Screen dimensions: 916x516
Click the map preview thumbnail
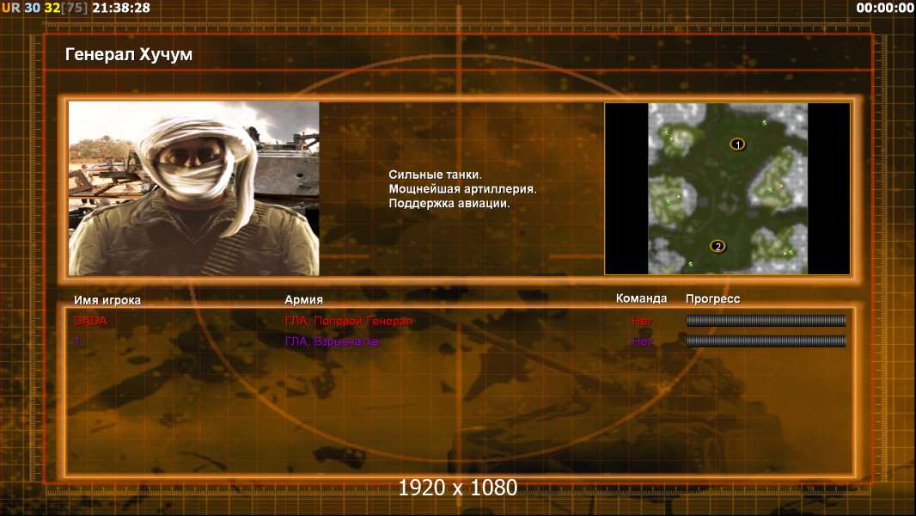pos(727,188)
